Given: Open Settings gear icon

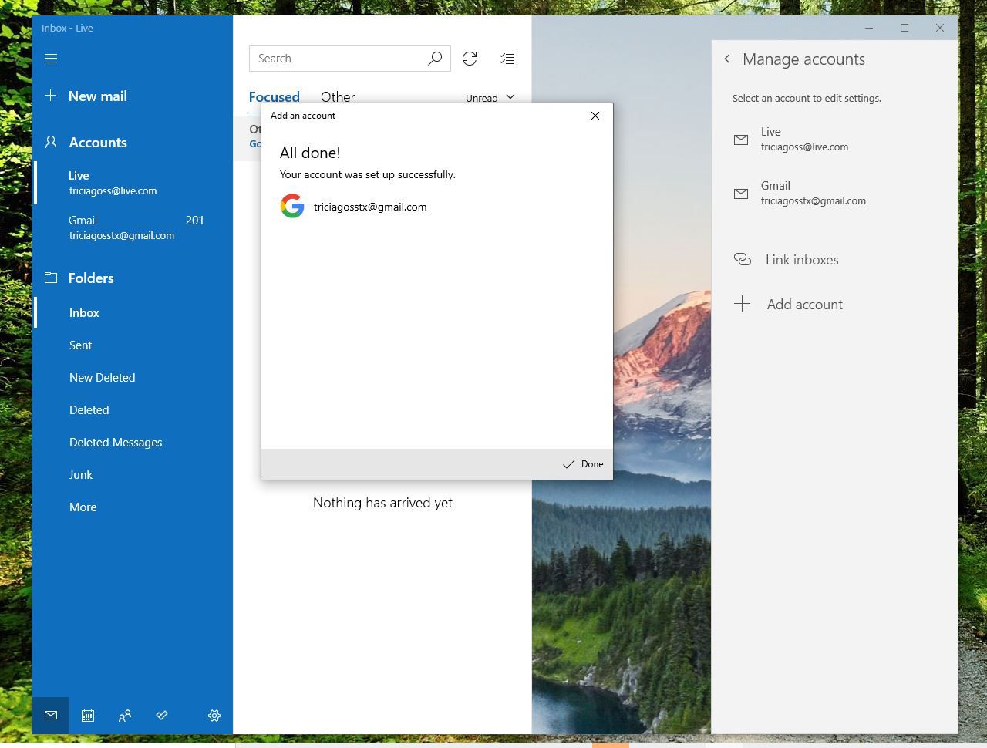Looking at the screenshot, I should [214, 716].
